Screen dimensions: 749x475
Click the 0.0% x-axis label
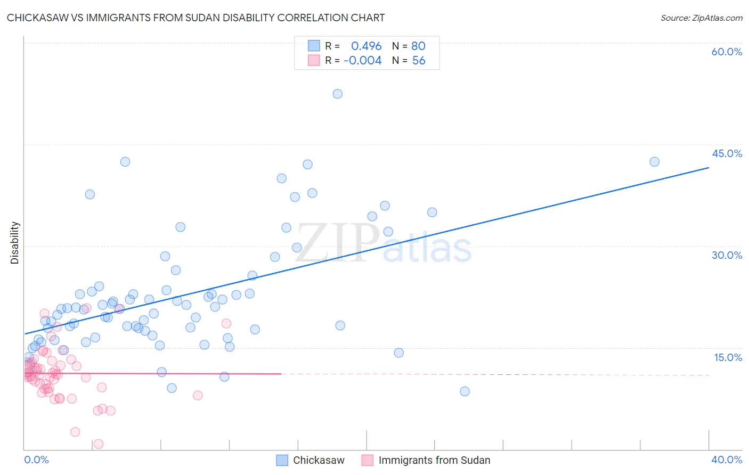tap(36, 460)
